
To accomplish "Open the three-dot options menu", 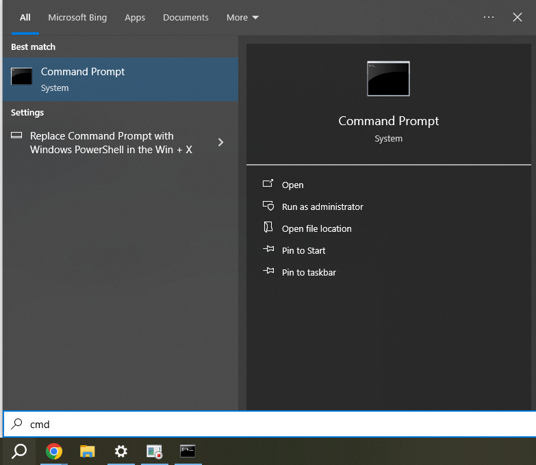I will click(489, 17).
